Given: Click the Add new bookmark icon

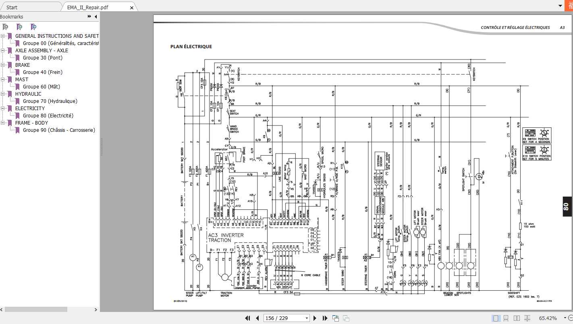Looking at the screenshot, I should 19,27.
